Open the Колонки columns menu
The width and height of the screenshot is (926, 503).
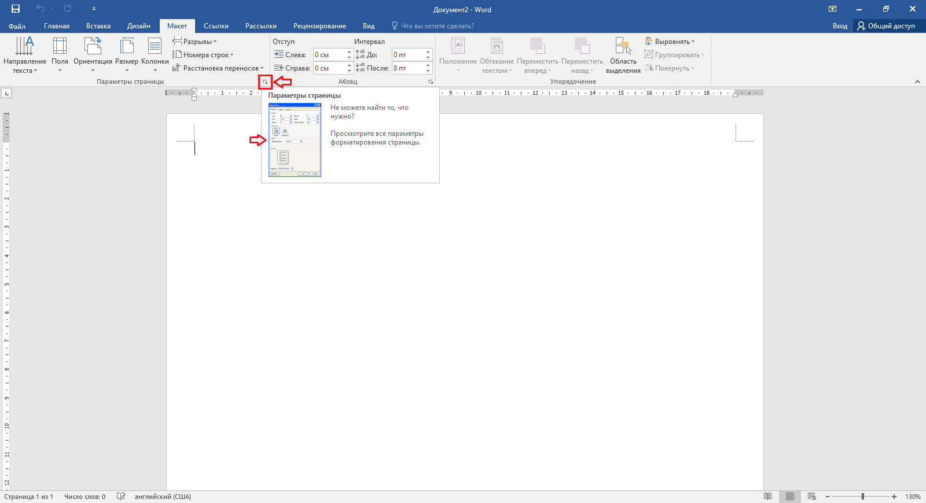click(155, 55)
